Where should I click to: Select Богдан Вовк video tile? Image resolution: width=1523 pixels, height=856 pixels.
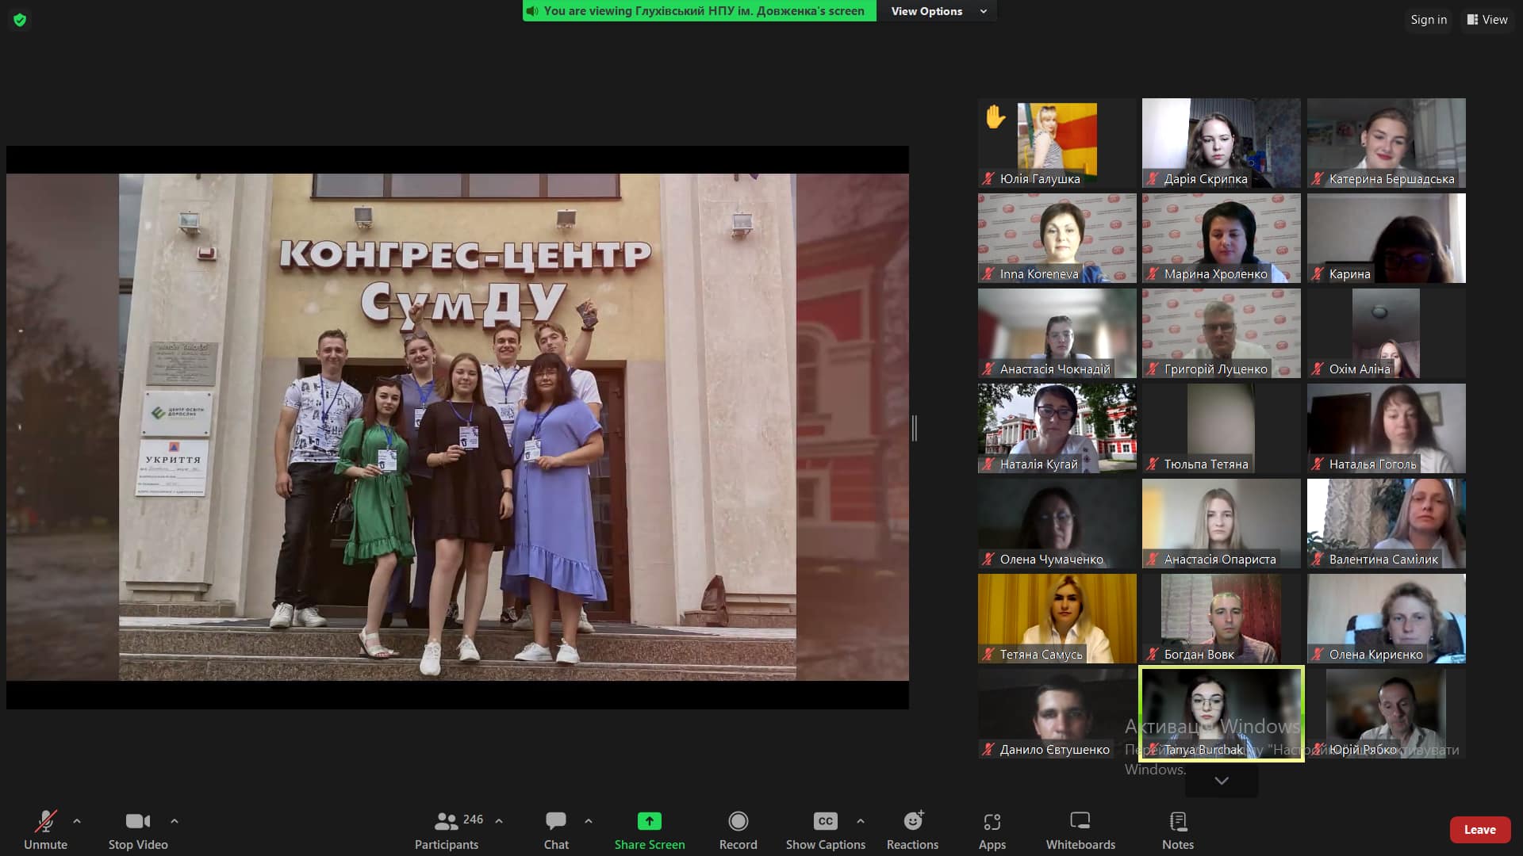(1222, 618)
